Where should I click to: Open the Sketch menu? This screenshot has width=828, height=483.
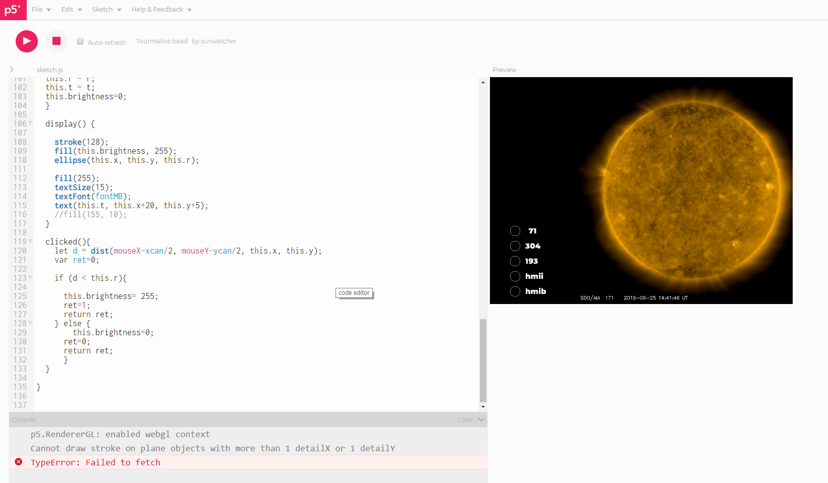pos(106,10)
